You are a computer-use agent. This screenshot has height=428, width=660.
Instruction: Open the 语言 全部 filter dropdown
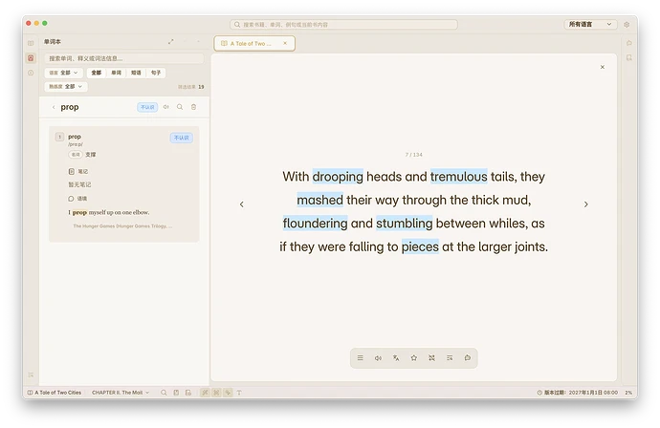(x=63, y=73)
